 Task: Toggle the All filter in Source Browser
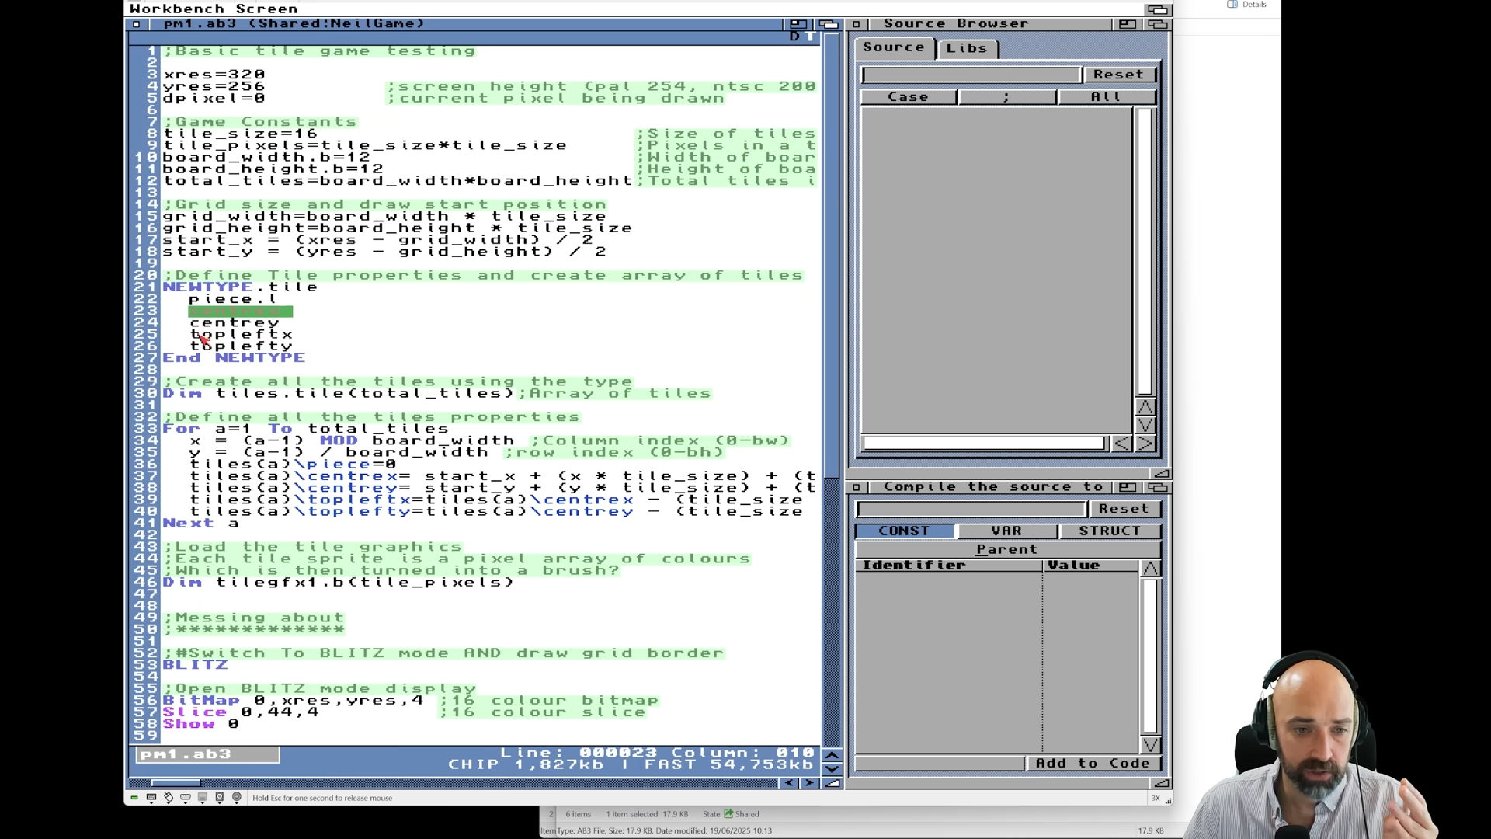(x=1106, y=97)
